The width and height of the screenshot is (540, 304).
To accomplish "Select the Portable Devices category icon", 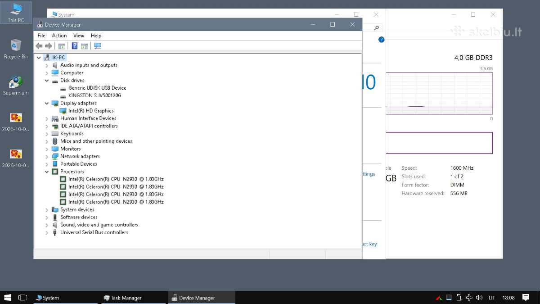I will (55, 164).
